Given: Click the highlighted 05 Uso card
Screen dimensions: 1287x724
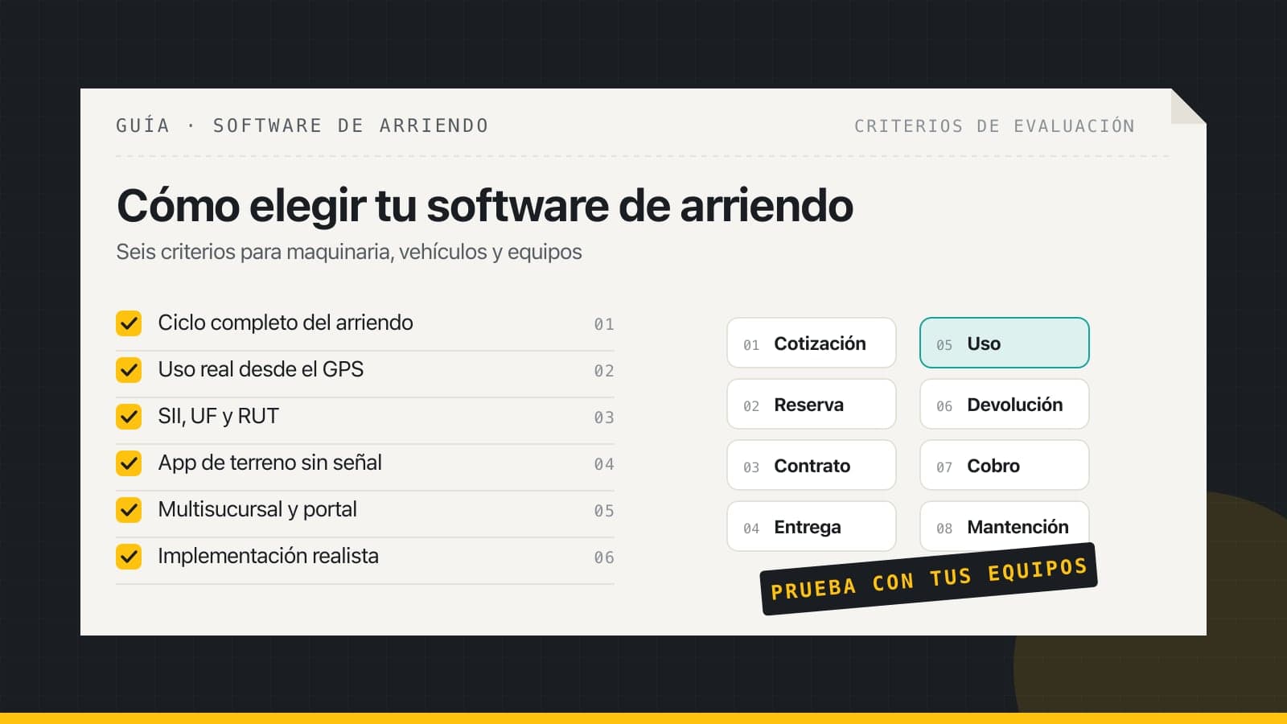Looking at the screenshot, I should (1005, 343).
